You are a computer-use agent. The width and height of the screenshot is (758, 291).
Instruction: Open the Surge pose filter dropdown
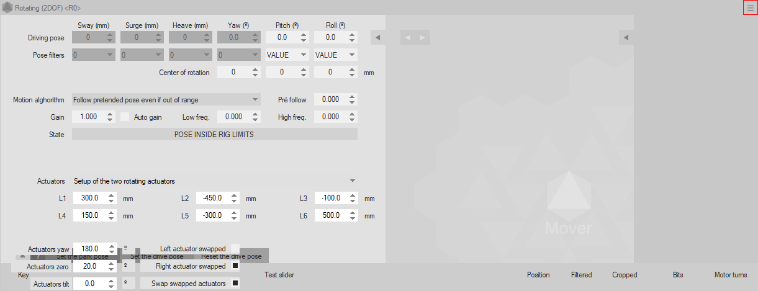click(x=142, y=55)
